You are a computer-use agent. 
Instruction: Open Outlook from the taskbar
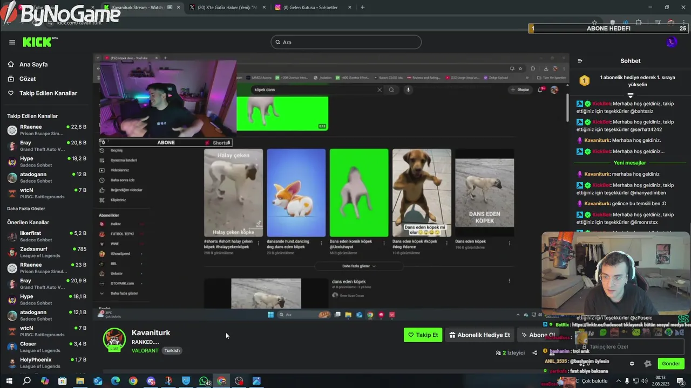coord(98,381)
